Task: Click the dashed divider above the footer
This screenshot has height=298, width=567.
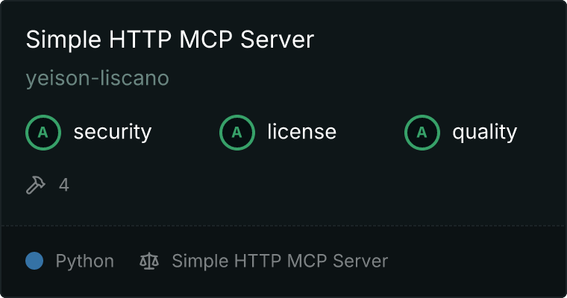Action: click(283, 226)
